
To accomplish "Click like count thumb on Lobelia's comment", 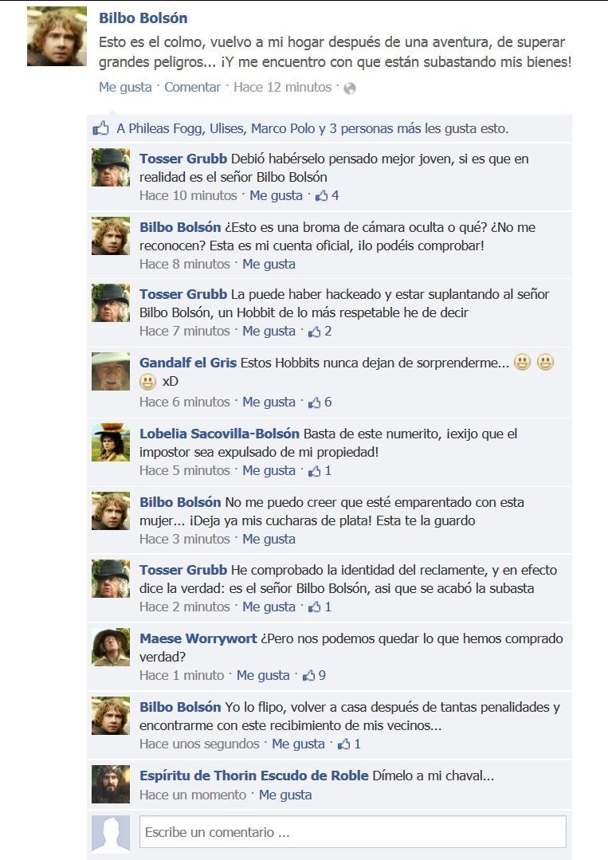I will [x=314, y=471].
